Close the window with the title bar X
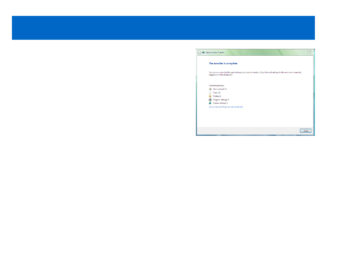Screen dimensions: 351x271 click(310, 51)
